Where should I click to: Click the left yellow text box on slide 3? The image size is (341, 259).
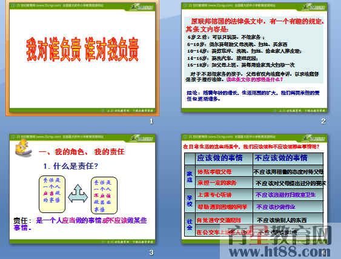pyautogui.click(x=52, y=194)
